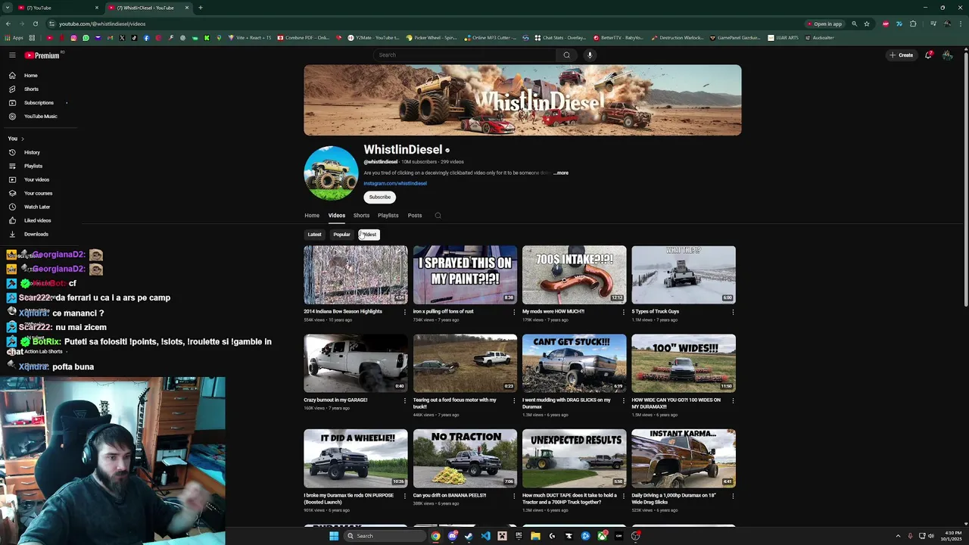Open Your videos in the sidebar
The image size is (969, 545).
[x=36, y=179]
